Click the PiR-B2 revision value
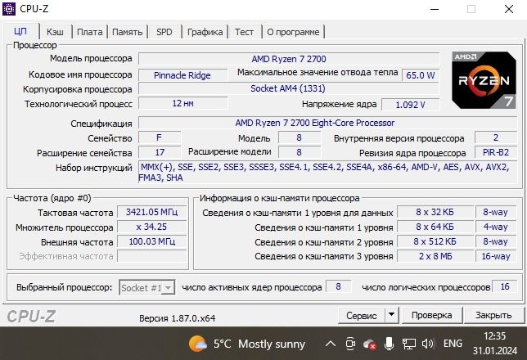The height and width of the screenshot is (360, 527). pos(496,152)
